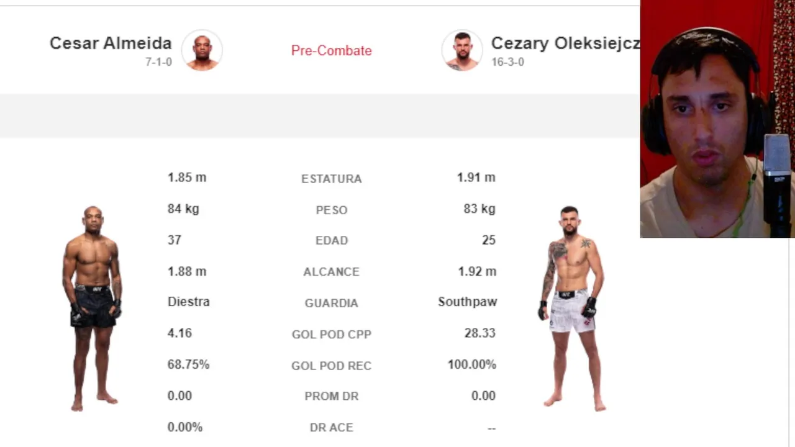Image resolution: width=795 pixels, height=447 pixels.
Task: Click the Southpaw guard value
Action: [x=467, y=302]
